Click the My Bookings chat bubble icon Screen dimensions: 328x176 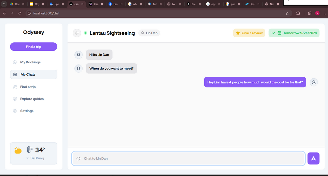pyautogui.click(x=15, y=62)
